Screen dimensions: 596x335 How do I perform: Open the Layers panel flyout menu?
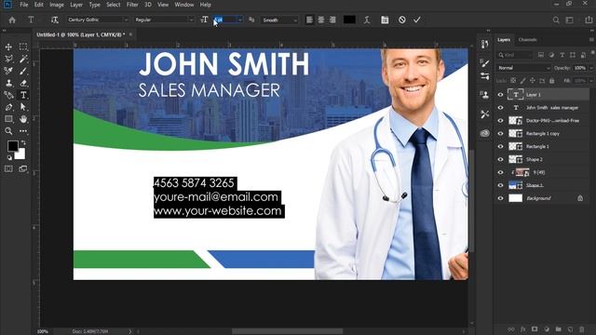pos(591,39)
